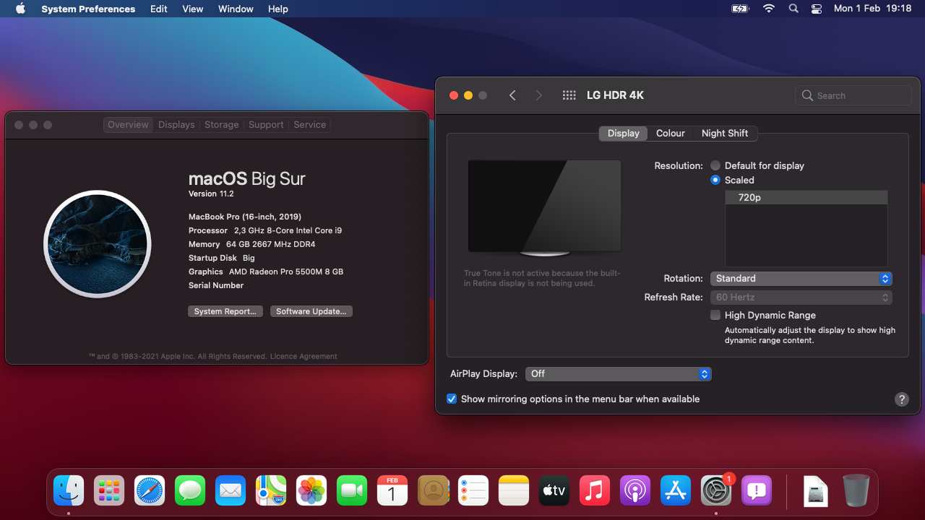This screenshot has width=925, height=520.
Task: Switch to the Night Shift tab
Action: click(725, 133)
